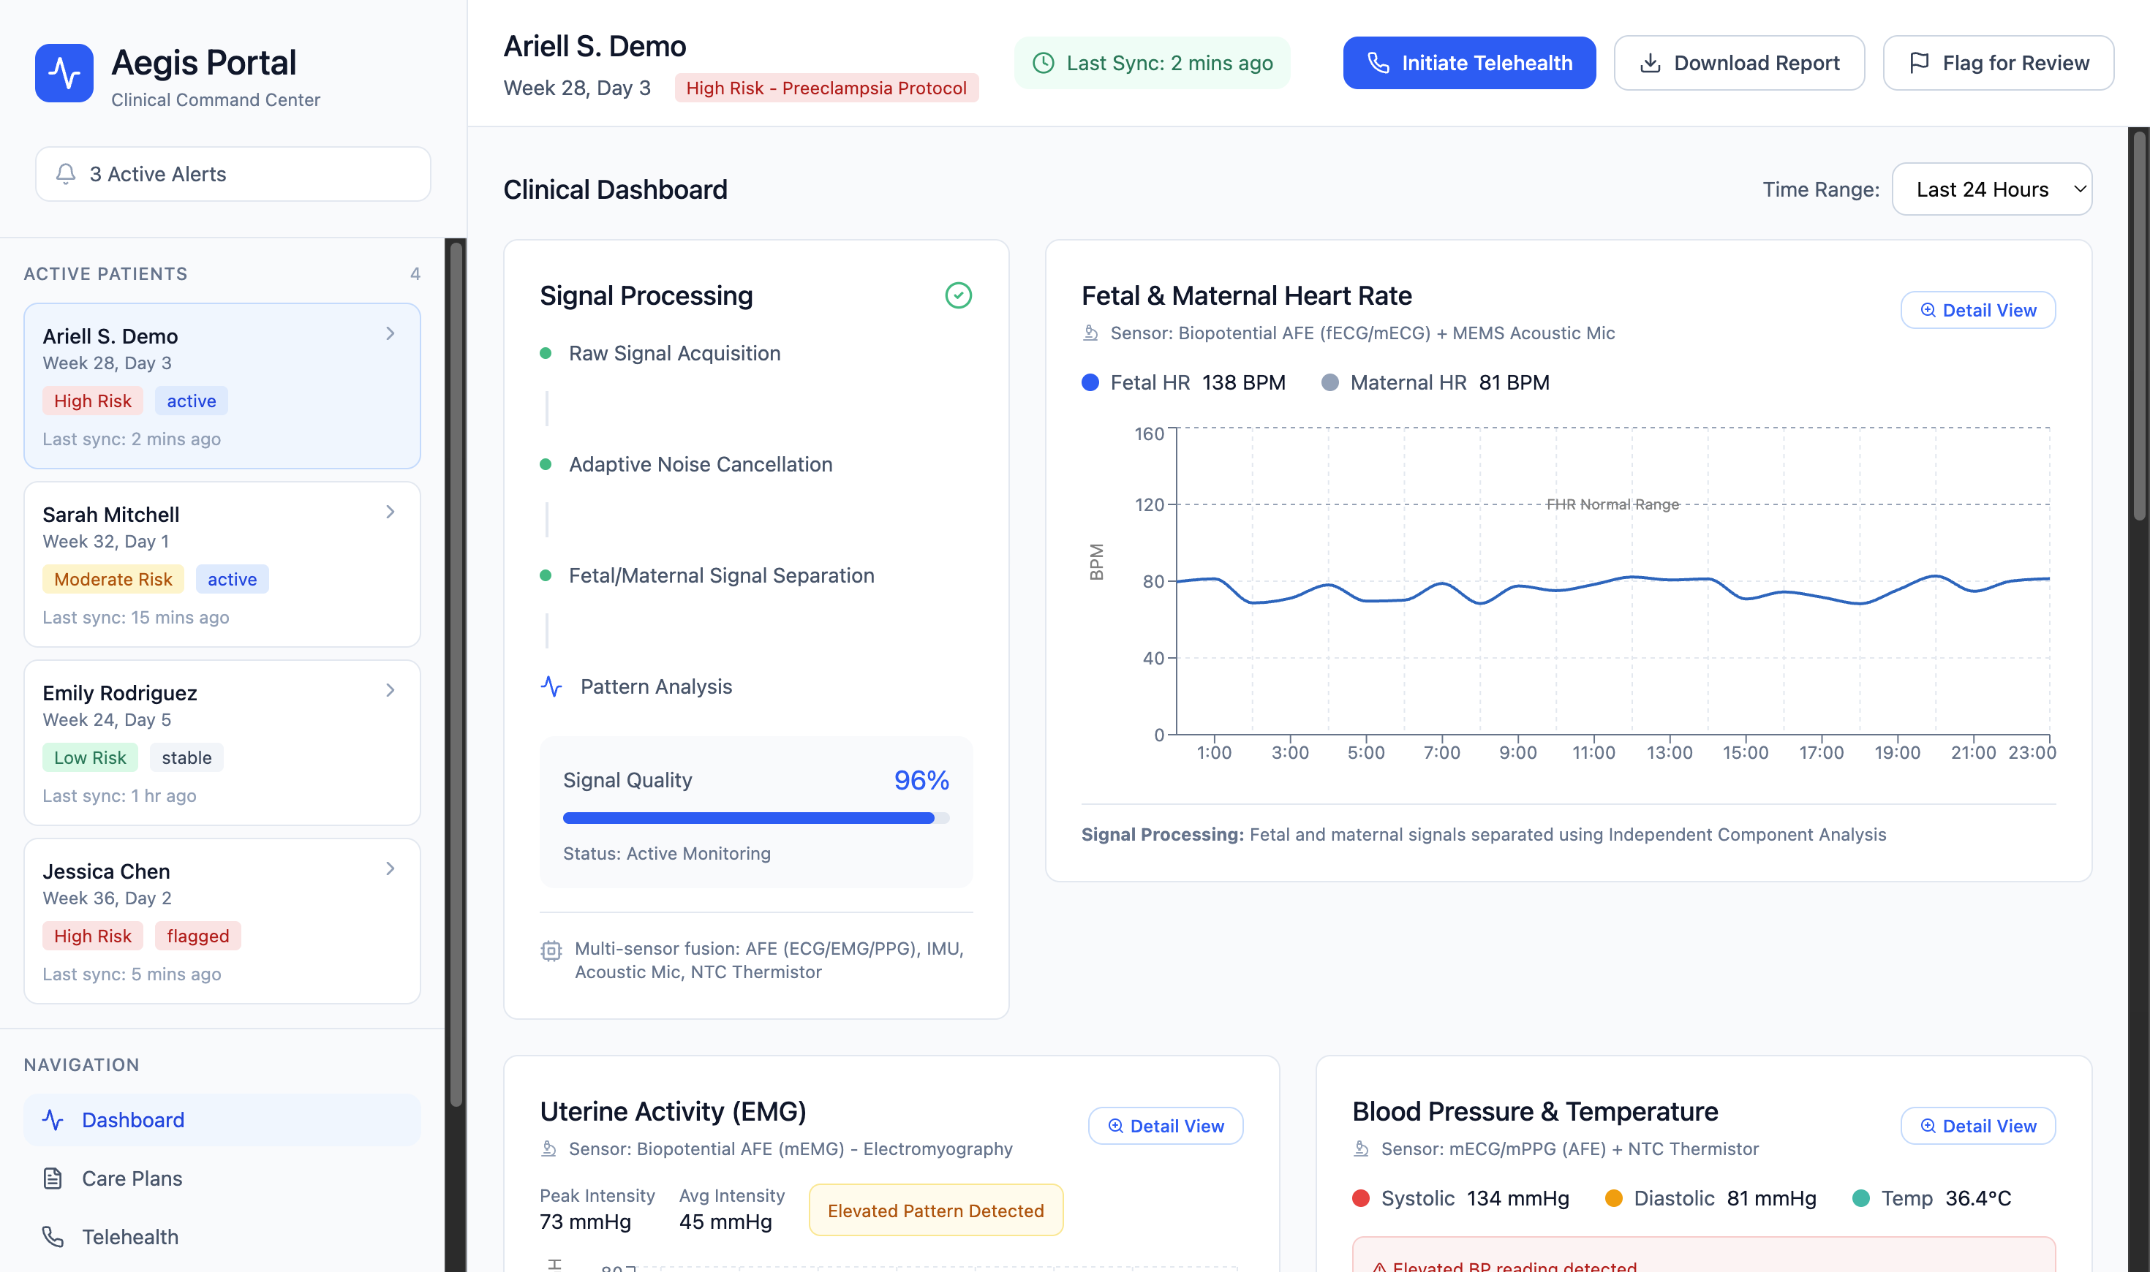Click the sensor icon under Uterine Activity title
2150x1272 pixels.
548,1148
